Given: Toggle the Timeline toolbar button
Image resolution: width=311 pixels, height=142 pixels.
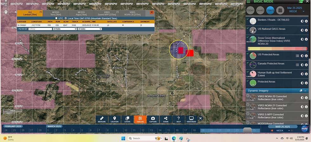Looking at the screenshot, I should (140, 119).
